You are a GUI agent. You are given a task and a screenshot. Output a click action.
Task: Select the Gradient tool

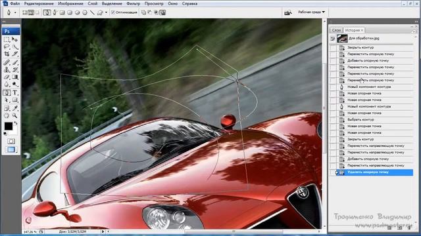14,77
